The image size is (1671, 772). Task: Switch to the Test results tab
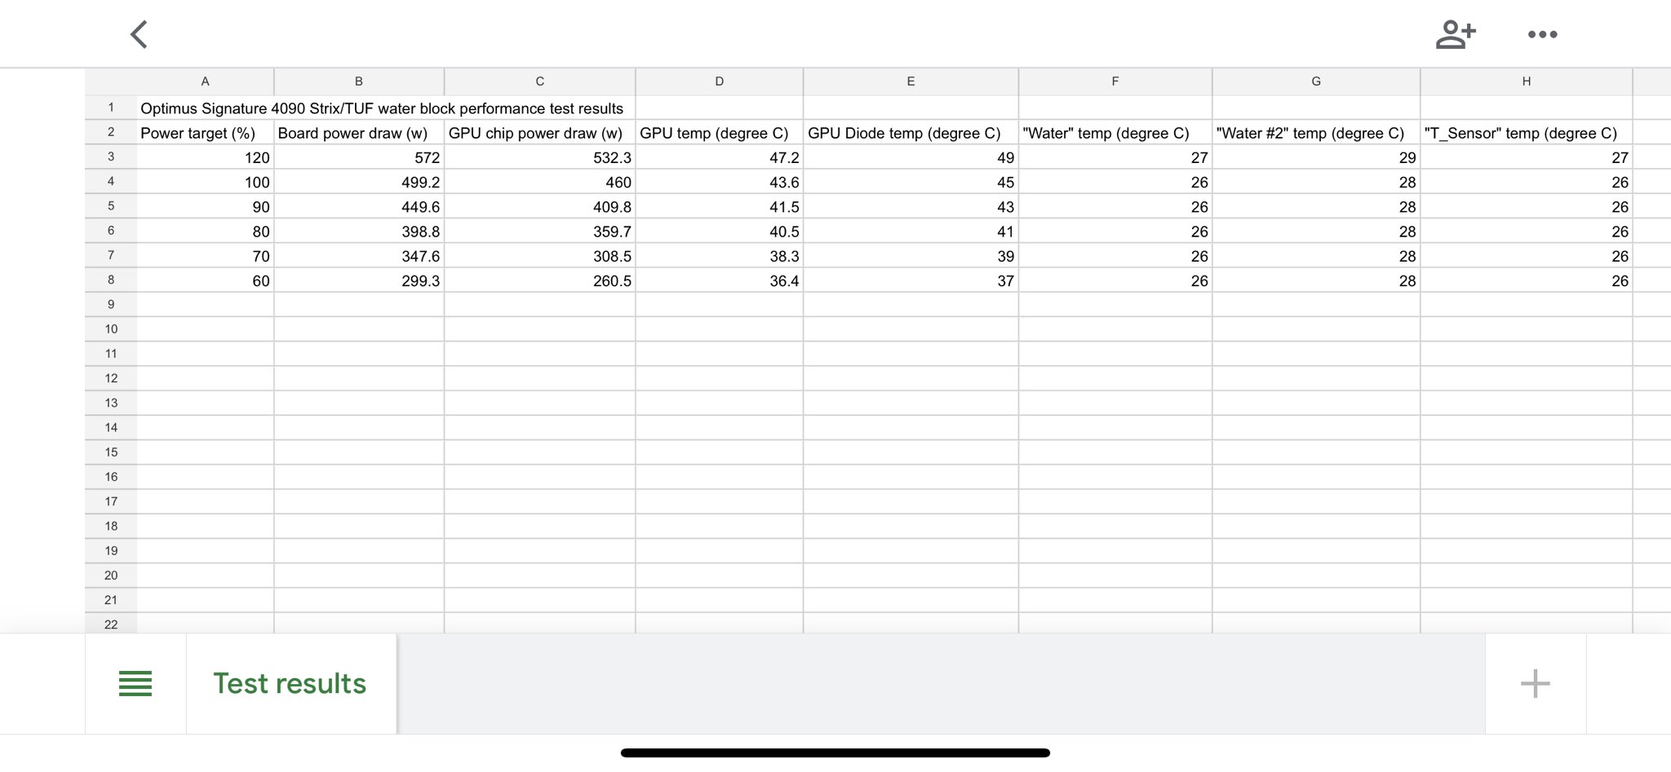click(x=290, y=683)
